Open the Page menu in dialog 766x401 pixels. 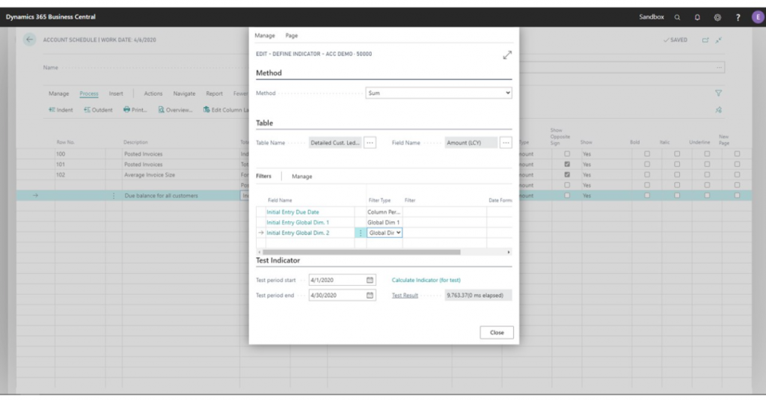[x=291, y=35]
